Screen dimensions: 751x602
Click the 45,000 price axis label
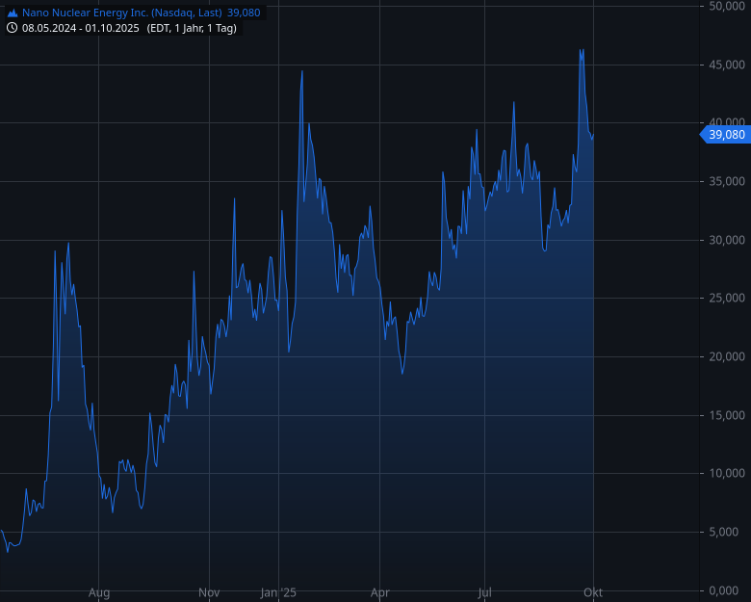point(726,65)
